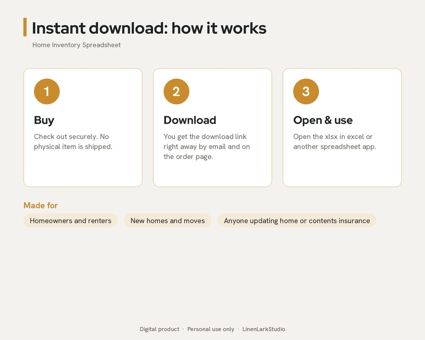The image size is (425, 340).
Task: Click the orange accent bar beside title
Action: 25,27
